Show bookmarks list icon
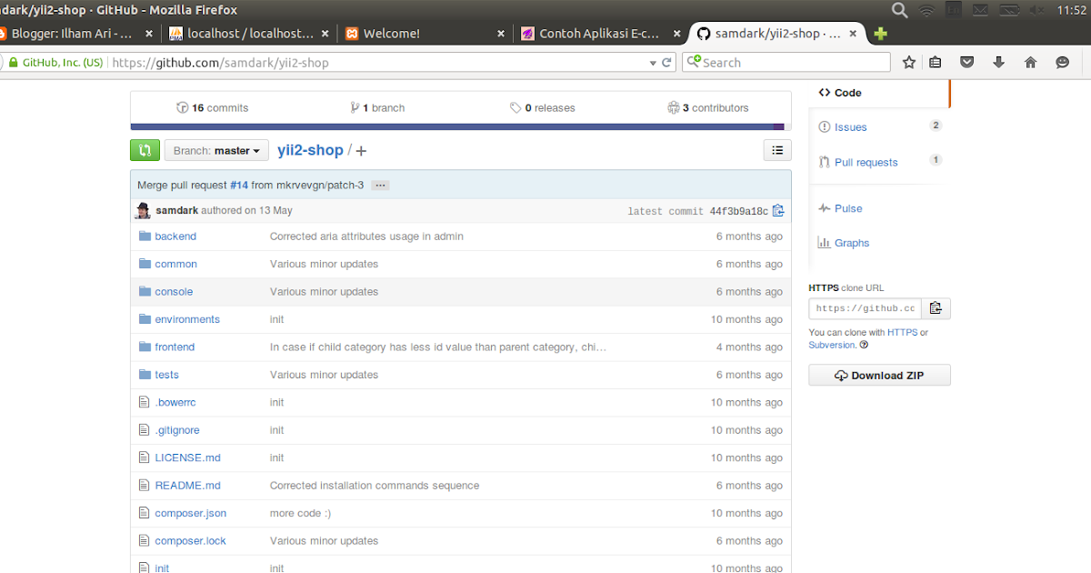 [x=936, y=63]
